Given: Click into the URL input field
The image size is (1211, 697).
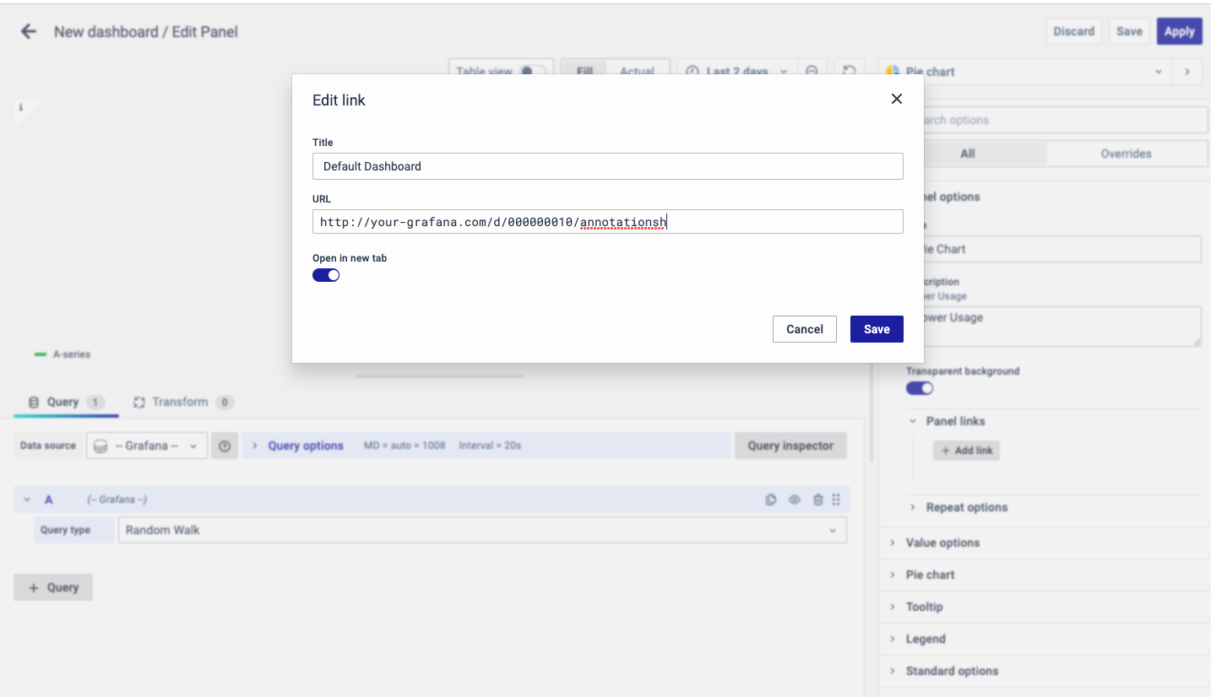Looking at the screenshot, I should tap(607, 222).
